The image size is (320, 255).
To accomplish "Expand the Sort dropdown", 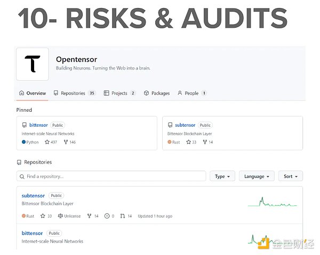I will [291, 176].
